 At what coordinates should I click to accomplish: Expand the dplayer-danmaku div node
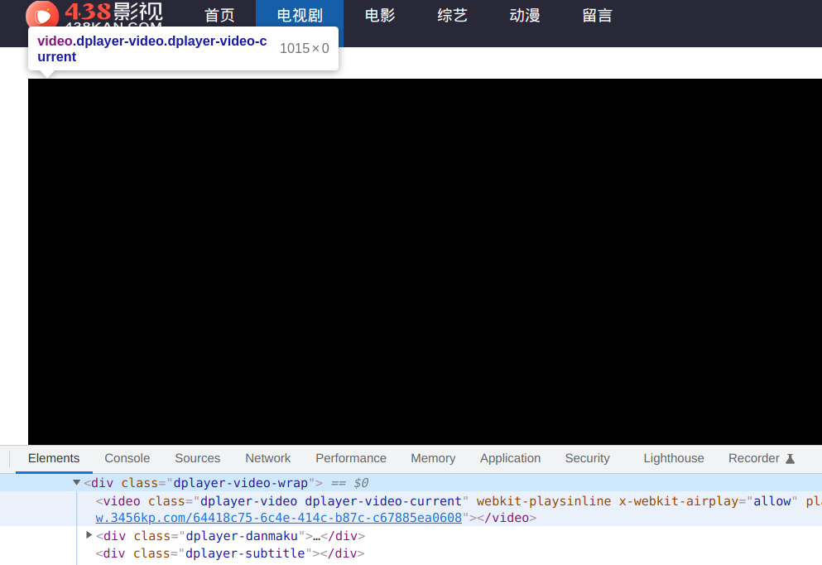coord(89,535)
